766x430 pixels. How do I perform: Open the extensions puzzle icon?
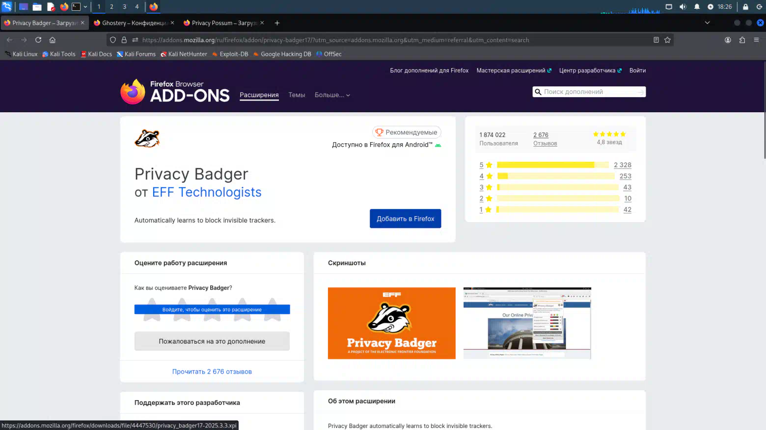tap(742, 40)
